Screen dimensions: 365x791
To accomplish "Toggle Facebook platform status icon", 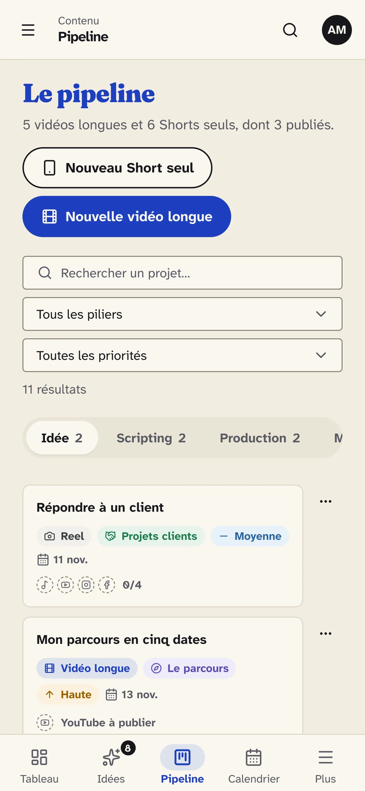I will (x=107, y=585).
